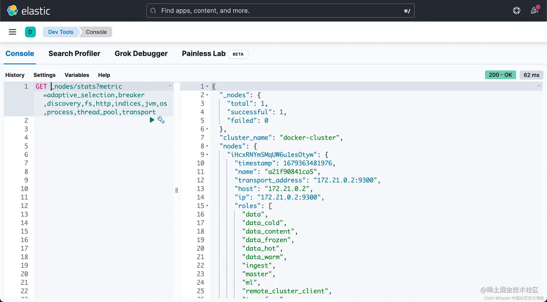547x302 pixels.
Task: Click the "ingest" role entry
Action: (259, 266)
